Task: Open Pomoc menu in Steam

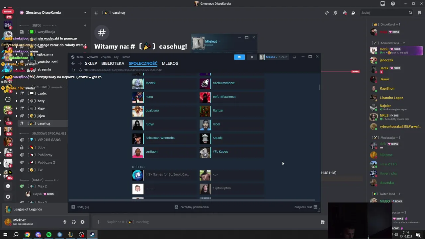Action: [x=126, y=57]
